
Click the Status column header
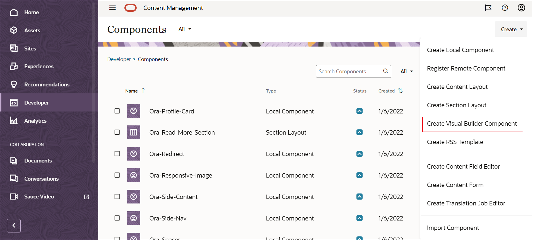click(360, 91)
